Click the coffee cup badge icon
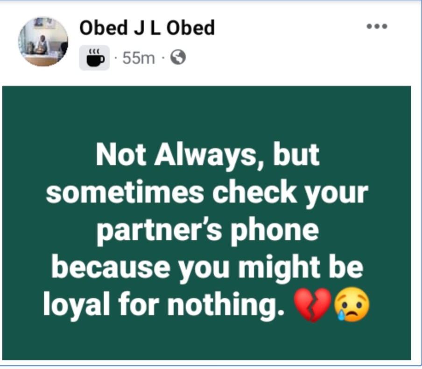The width and height of the screenshot is (422, 369). coord(94,57)
